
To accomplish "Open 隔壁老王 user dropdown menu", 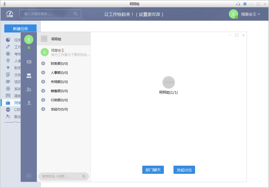I will pyautogui.click(x=251, y=14).
